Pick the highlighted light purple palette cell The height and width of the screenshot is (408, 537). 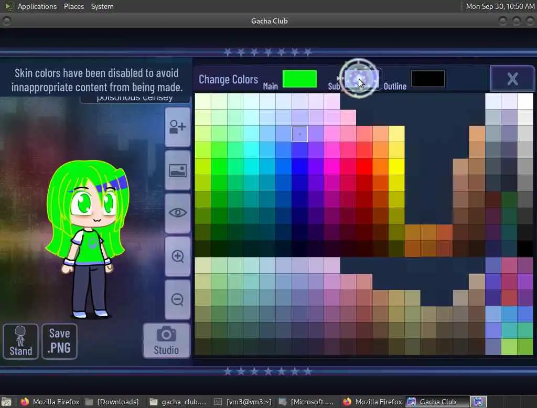coord(299,134)
